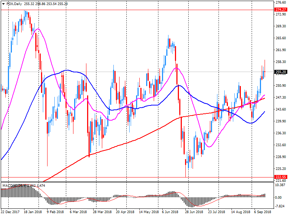Click the 265.60 price scale value

point(281,38)
